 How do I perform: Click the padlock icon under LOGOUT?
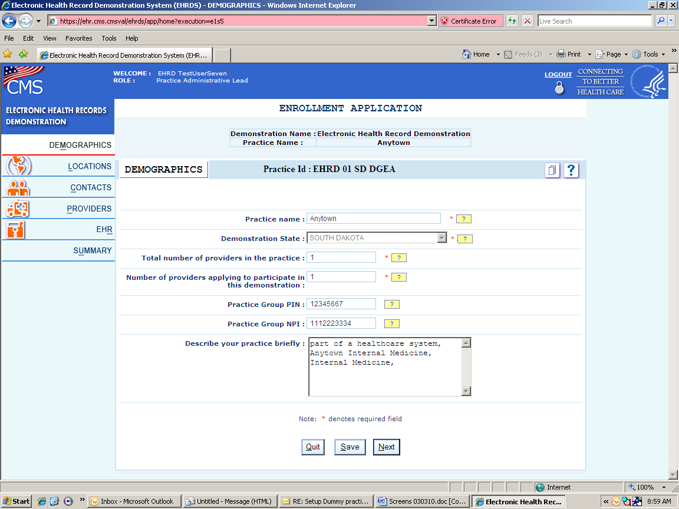point(559,88)
